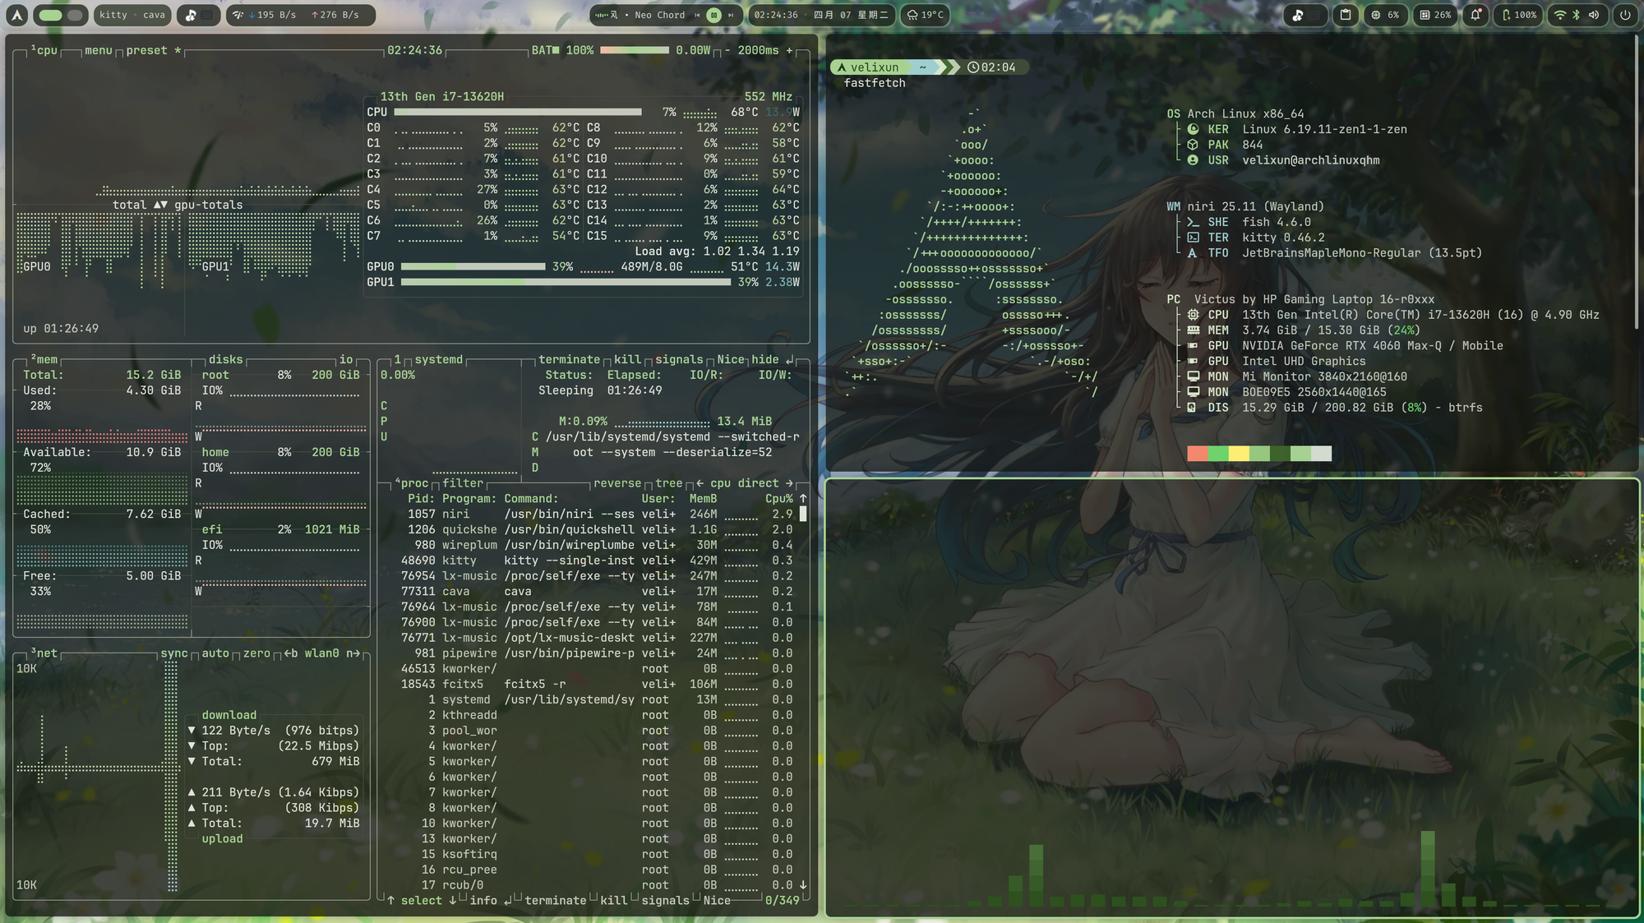This screenshot has height=923, width=1644.
Task: Click the kitty window title in top bar
Action: [x=113, y=15]
